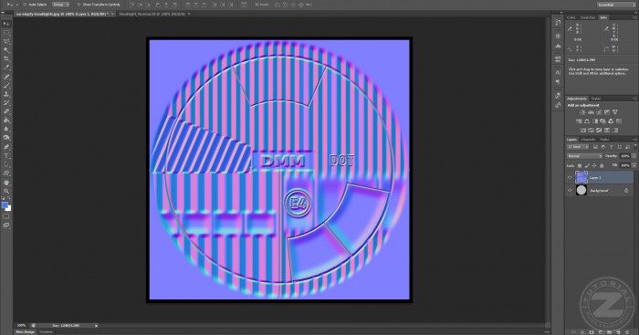Toggle lock position
Viewport: 639px width, 335px height.
[594, 165]
